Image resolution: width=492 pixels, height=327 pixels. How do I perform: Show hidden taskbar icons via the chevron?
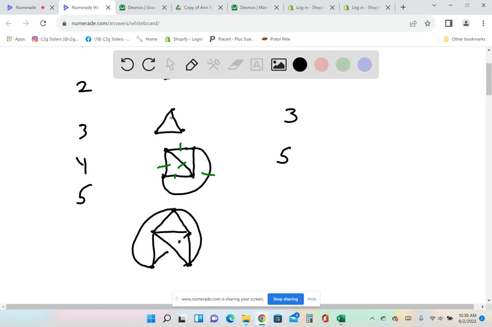(371, 318)
